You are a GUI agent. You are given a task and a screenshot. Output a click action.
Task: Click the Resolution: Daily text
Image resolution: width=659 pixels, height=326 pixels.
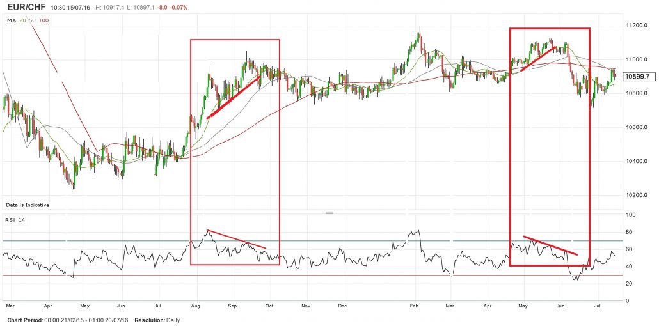click(x=157, y=320)
